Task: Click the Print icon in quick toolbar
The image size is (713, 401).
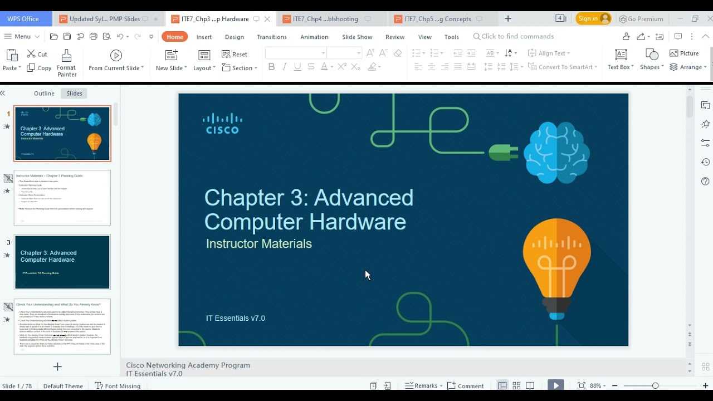Action: click(x=93, y=37)
